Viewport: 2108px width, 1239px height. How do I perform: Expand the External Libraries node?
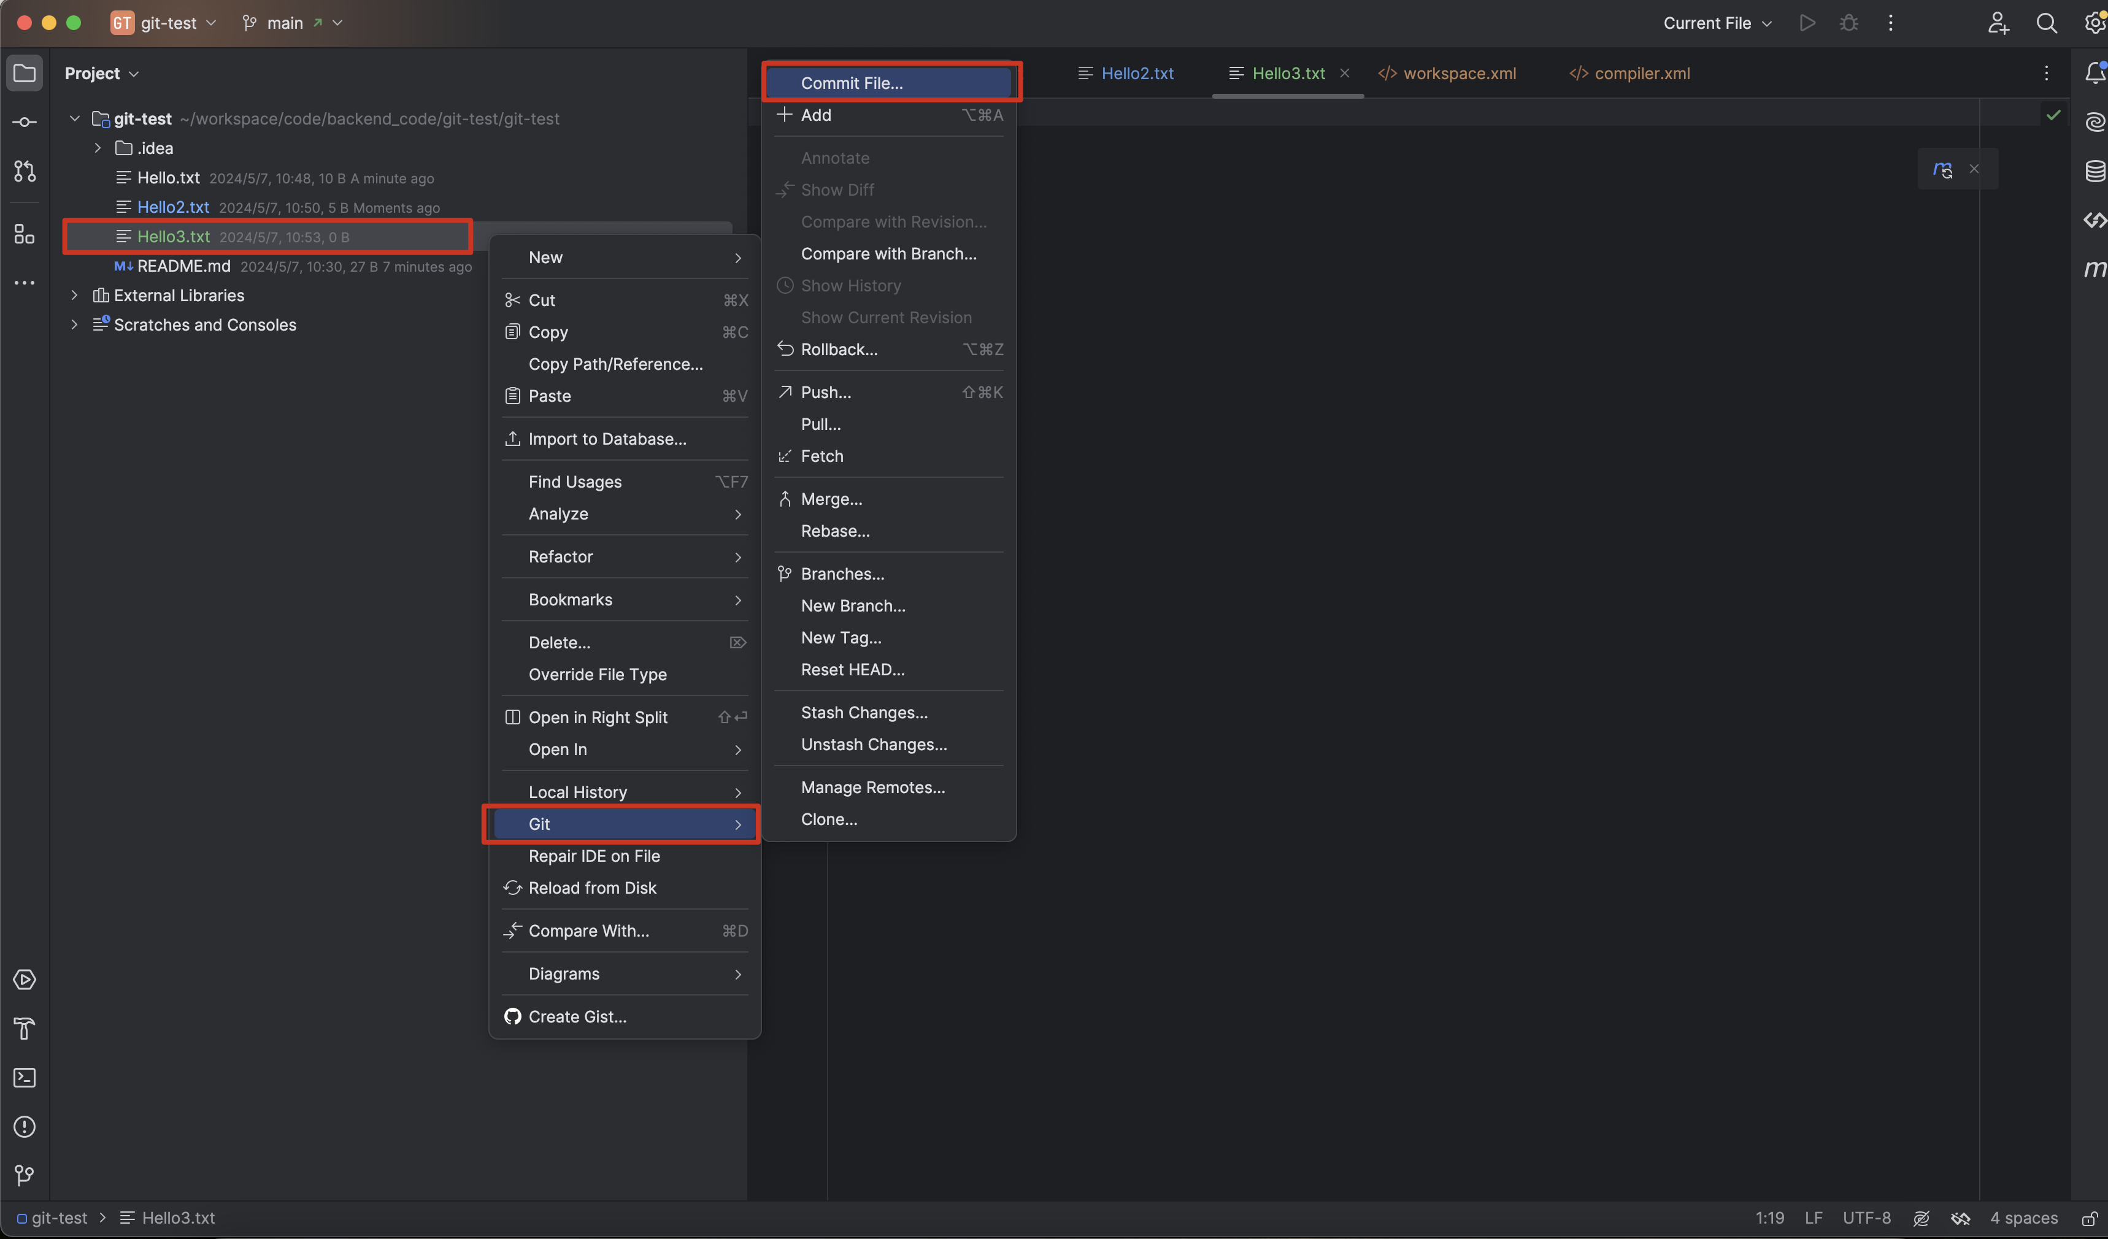pyautogui.click(x=74, y=295)
